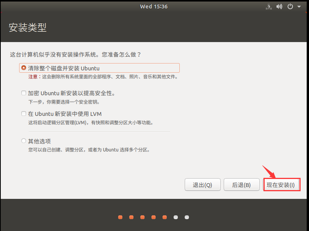Click the 后退(B) back button
Image resolution: width=309 pixels, height=231 pixels.
coord(241,185)
